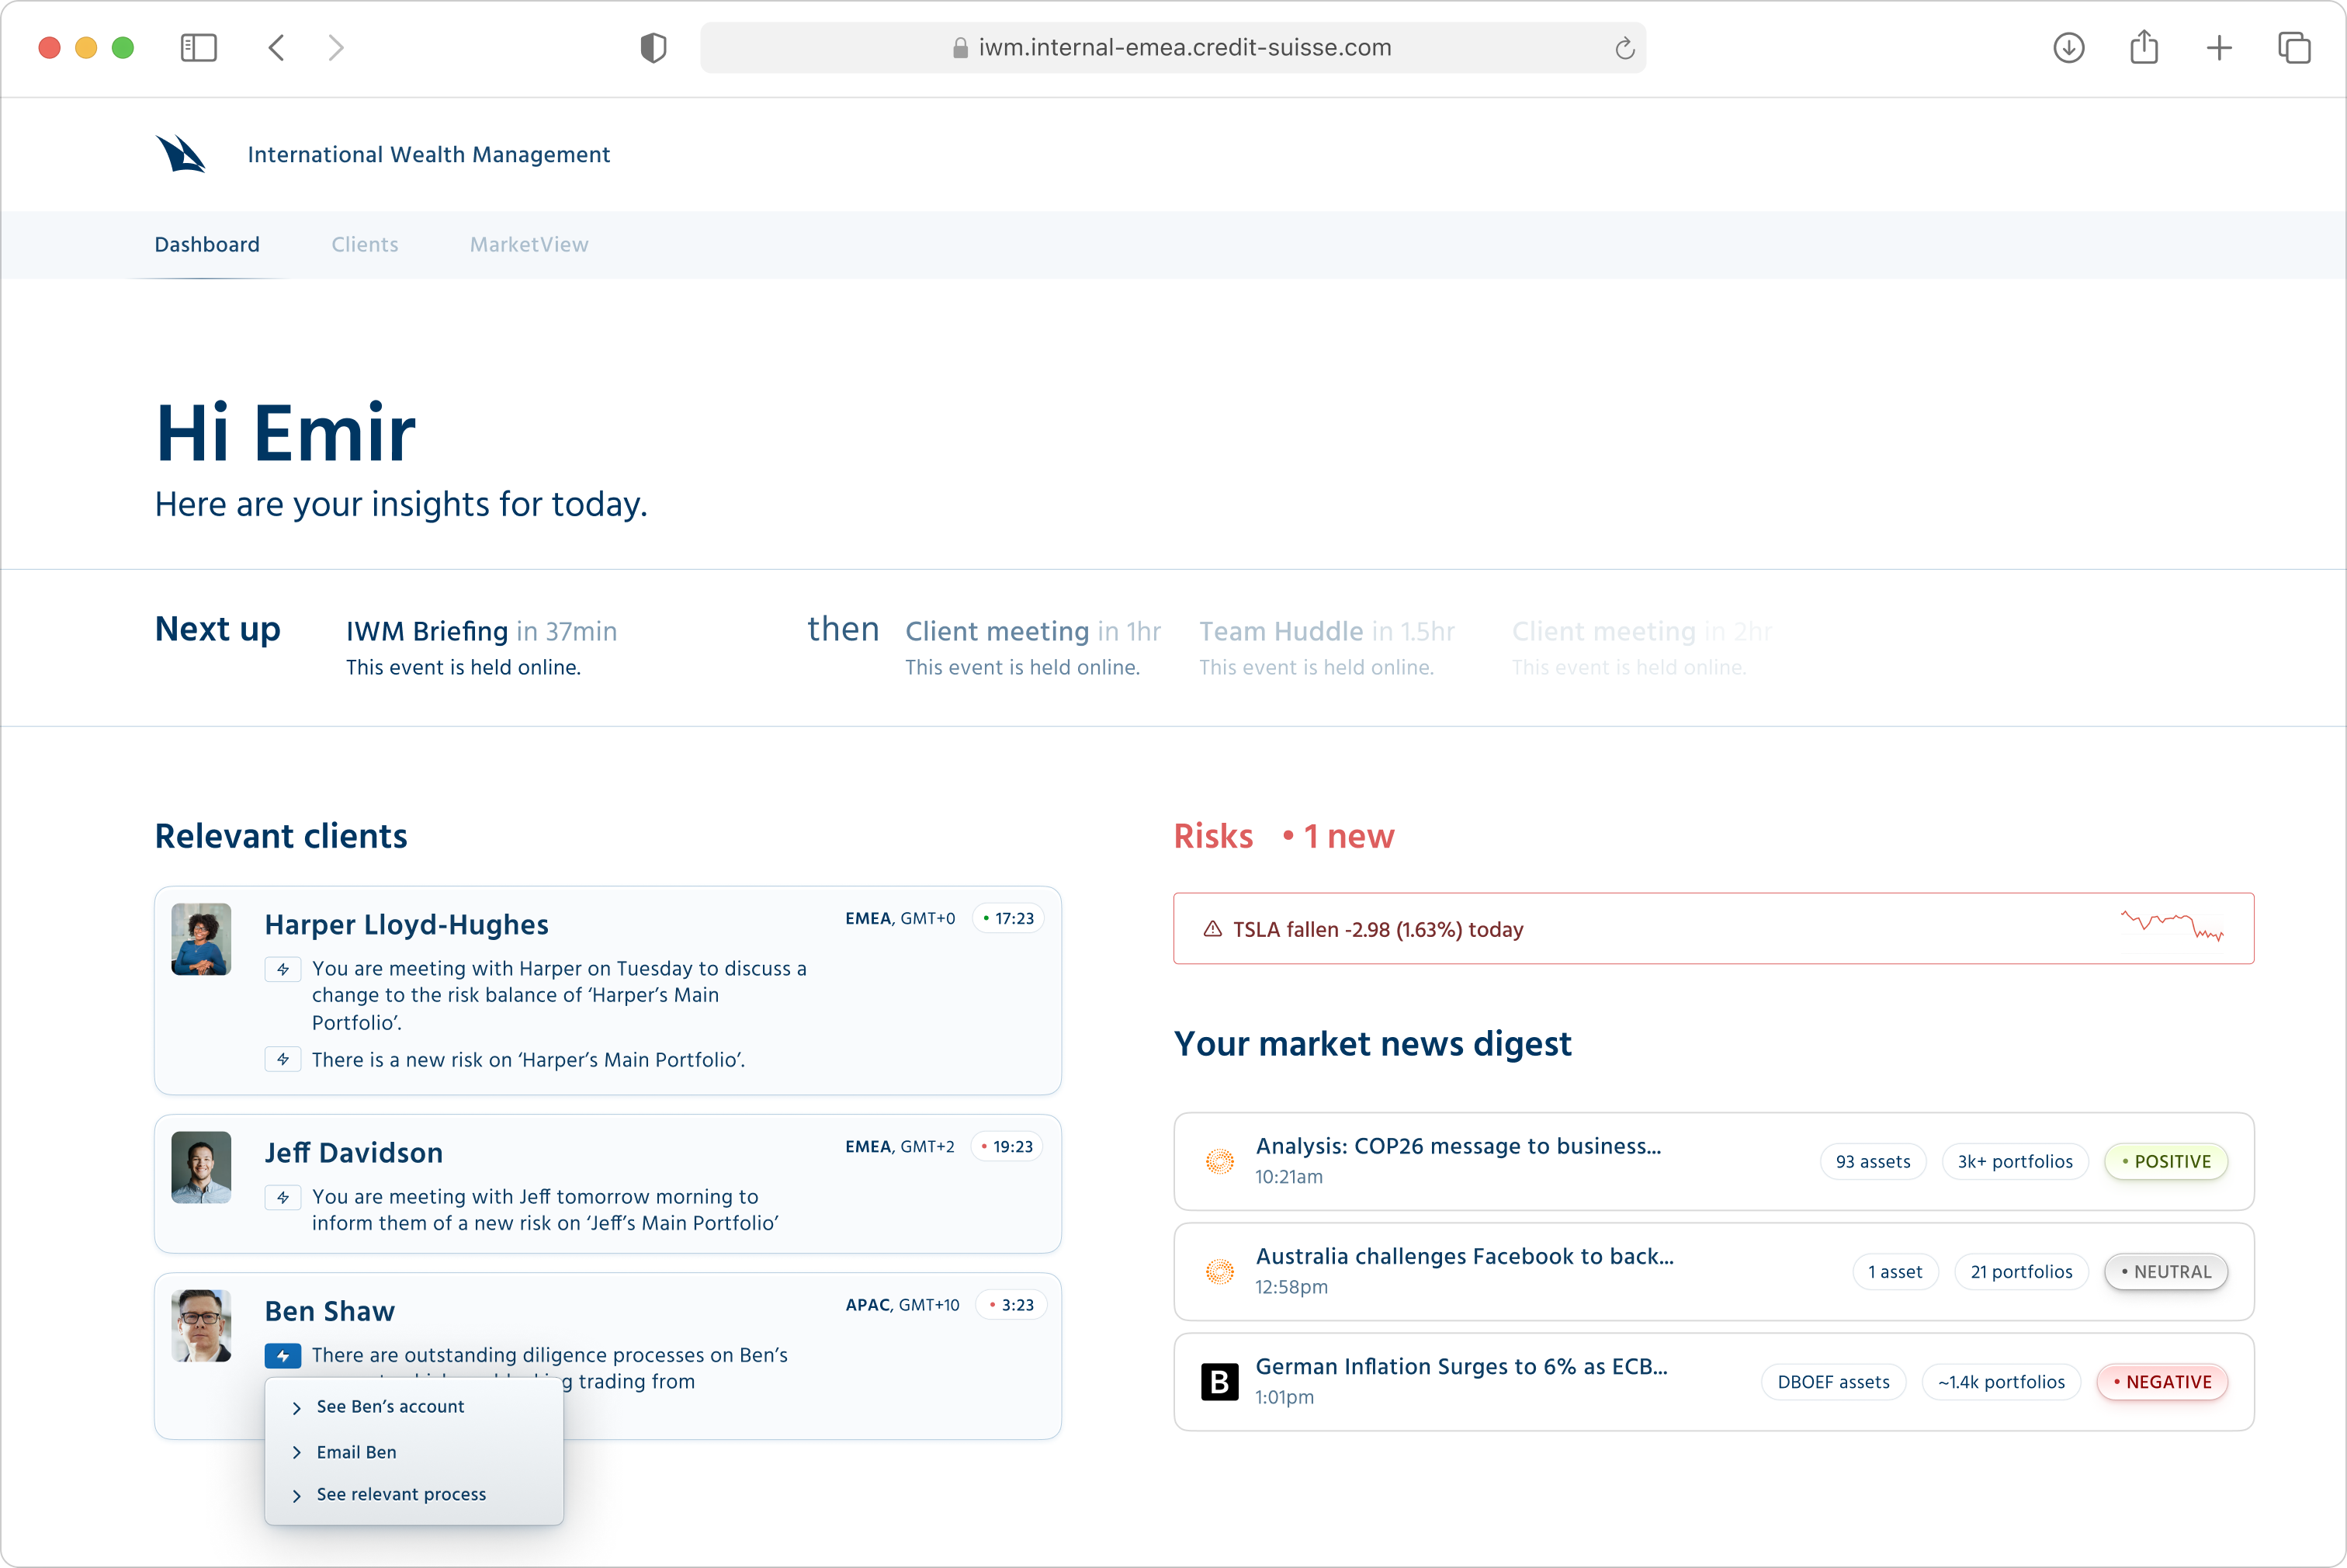Expand 'See Ben's account' menu entry
This screenshot has width=2347, height=1568.
tap(390, 1406)
